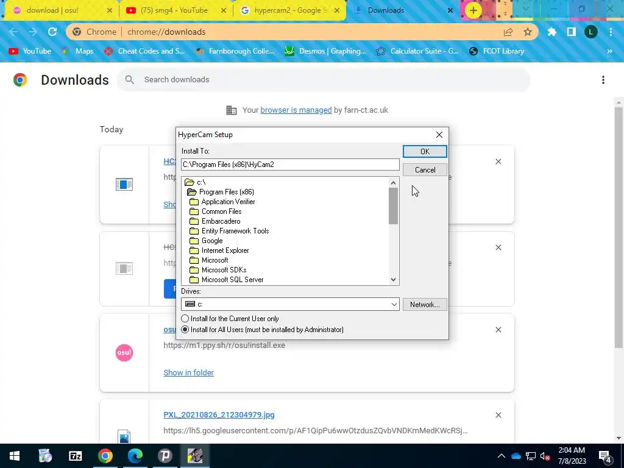The width and height of the screenshot is (624, 468).
Task: Cancel the HyperCam Setup dialog
Action: pyautogui.click(x=425, y=170)
